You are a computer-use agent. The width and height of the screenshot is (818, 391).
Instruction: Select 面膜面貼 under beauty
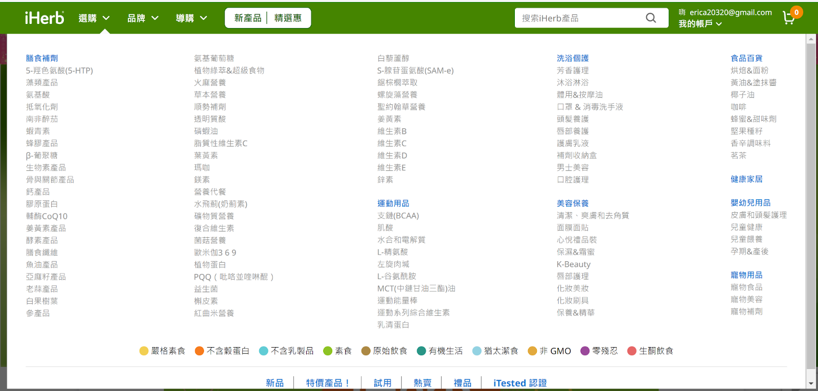click(573, 228)
